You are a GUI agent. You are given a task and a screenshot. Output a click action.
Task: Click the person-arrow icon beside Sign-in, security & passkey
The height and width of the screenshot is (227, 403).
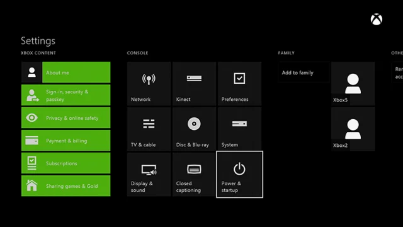click(x=33, y=95)
